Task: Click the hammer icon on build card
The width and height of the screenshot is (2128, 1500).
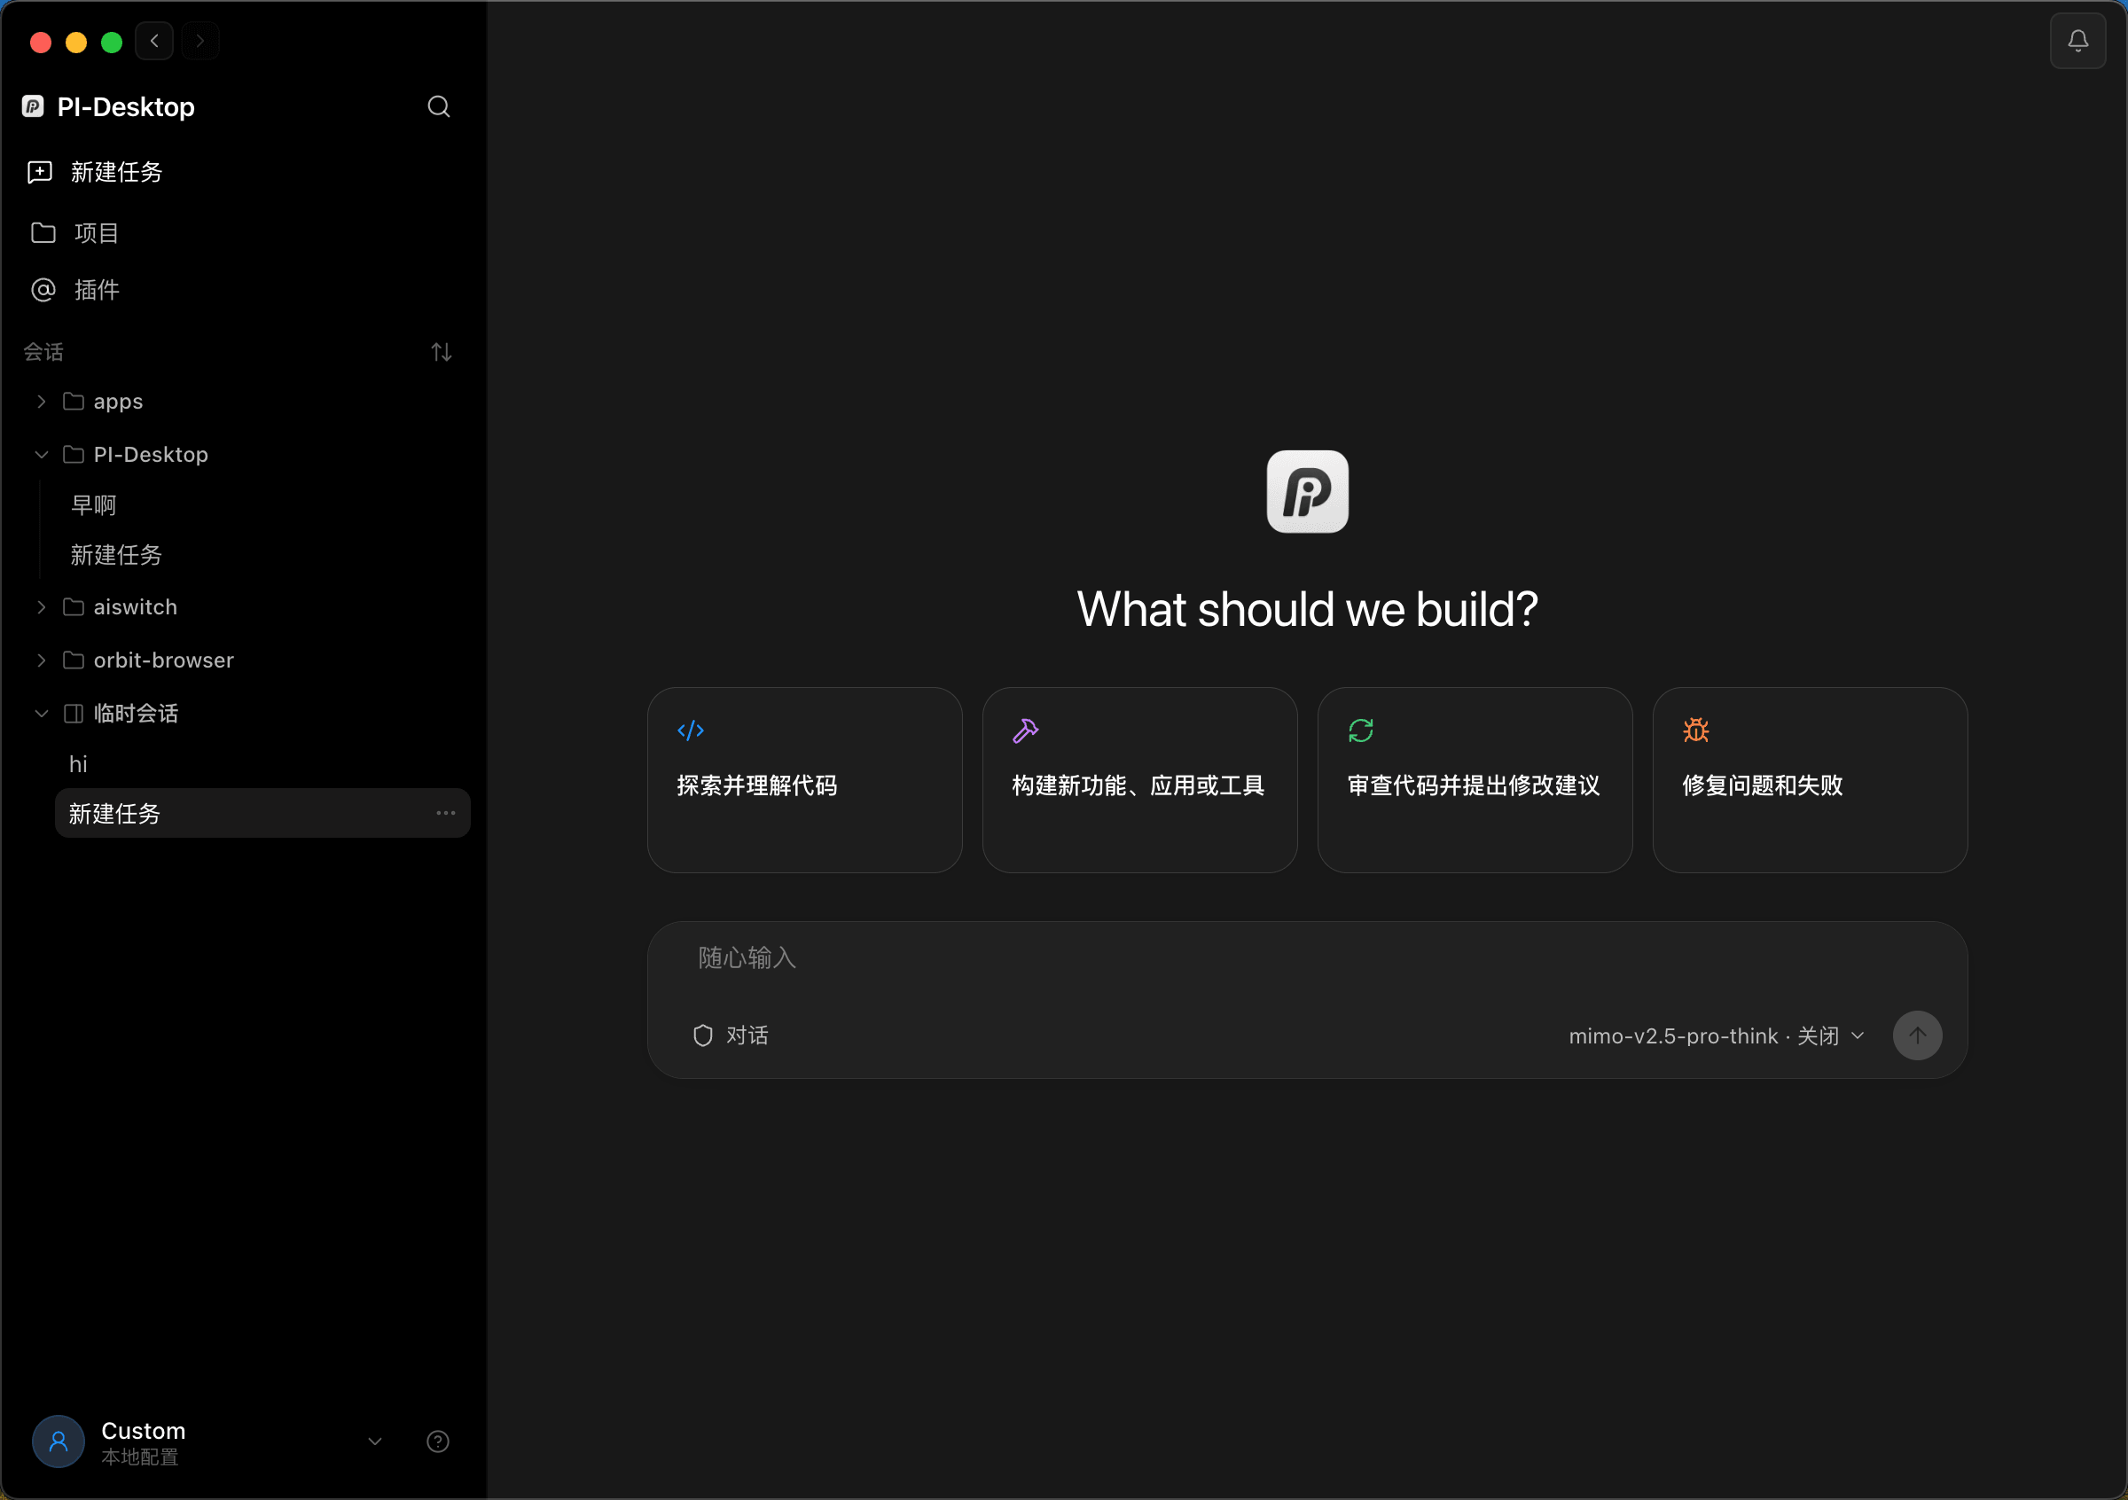Action: point(1025,730)
